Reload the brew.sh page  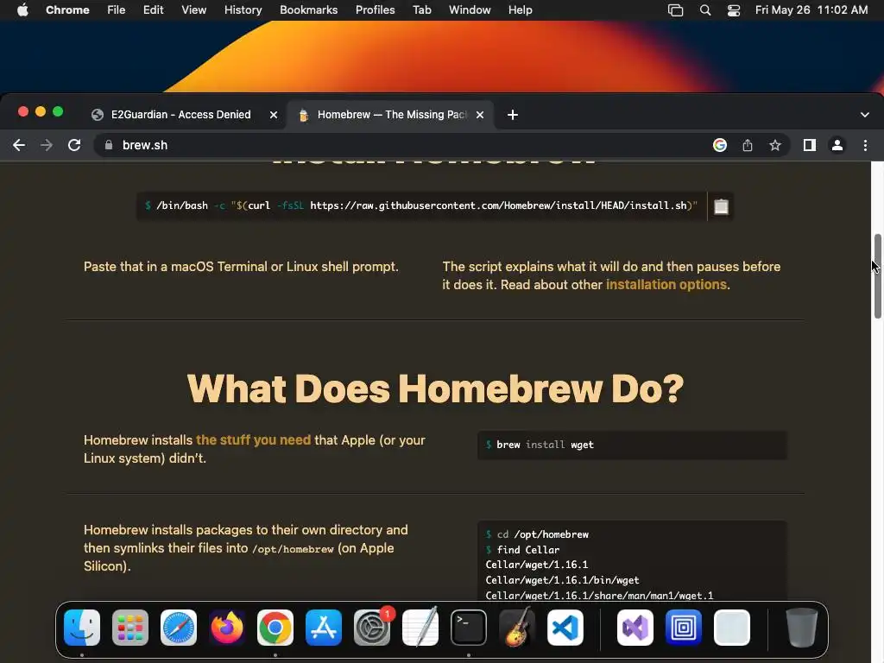click(x=74, y=145)
